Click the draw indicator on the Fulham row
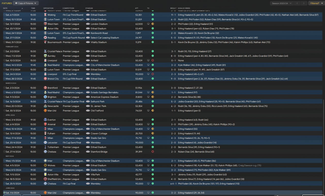This screenshot has width=325, height=196. [x=153, y=134]
